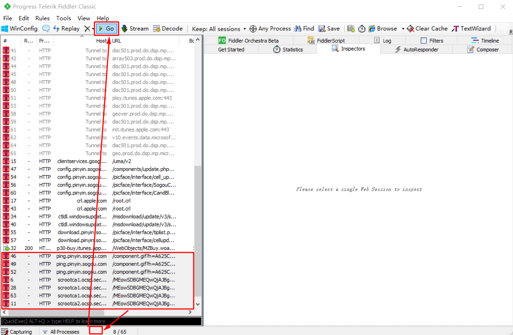This screenshot has width=513, height=335.
Task: Open the Tools menu
Action: click(x=64, y=18)
